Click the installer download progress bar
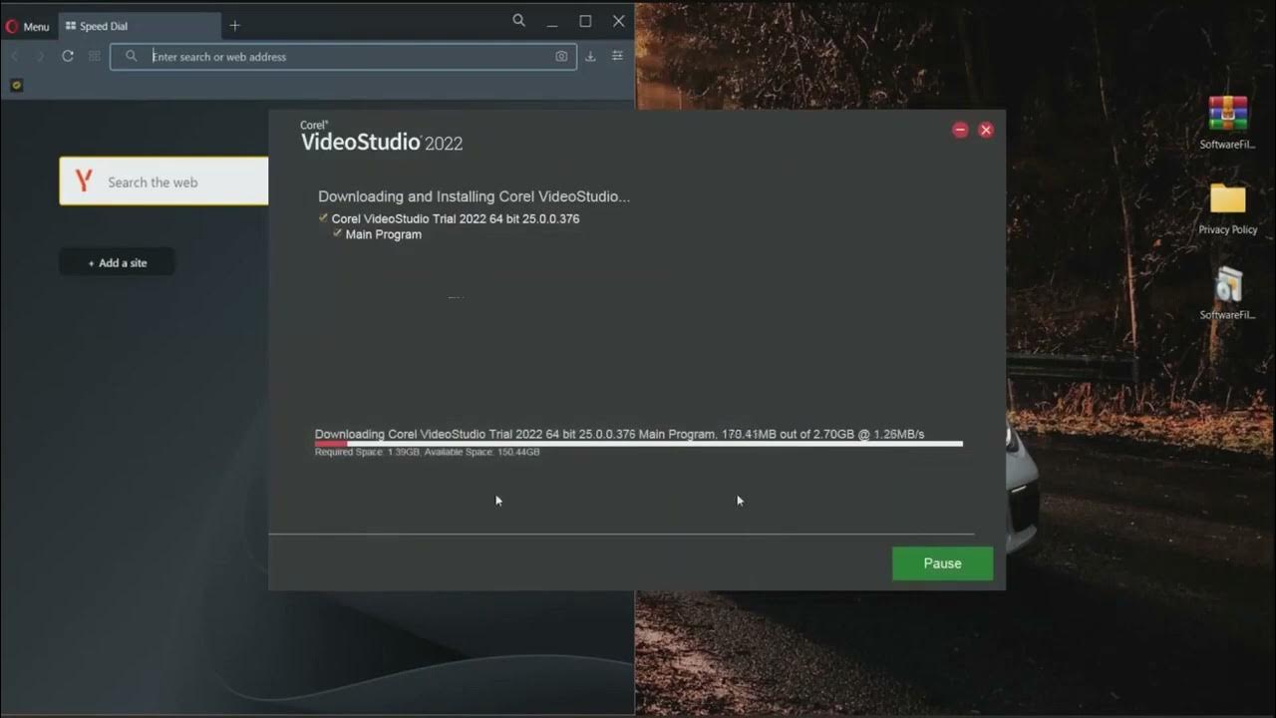Viewport: 1276px width, 718px height. click(639, 444)
